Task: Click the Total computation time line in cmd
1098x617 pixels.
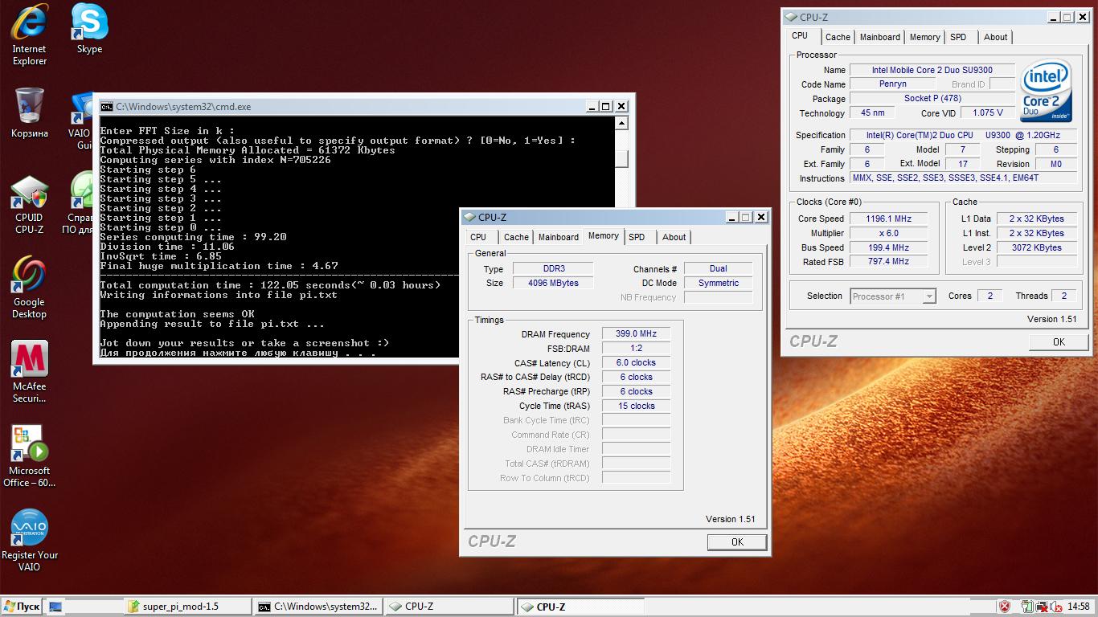Action: [x=270, y=285]
